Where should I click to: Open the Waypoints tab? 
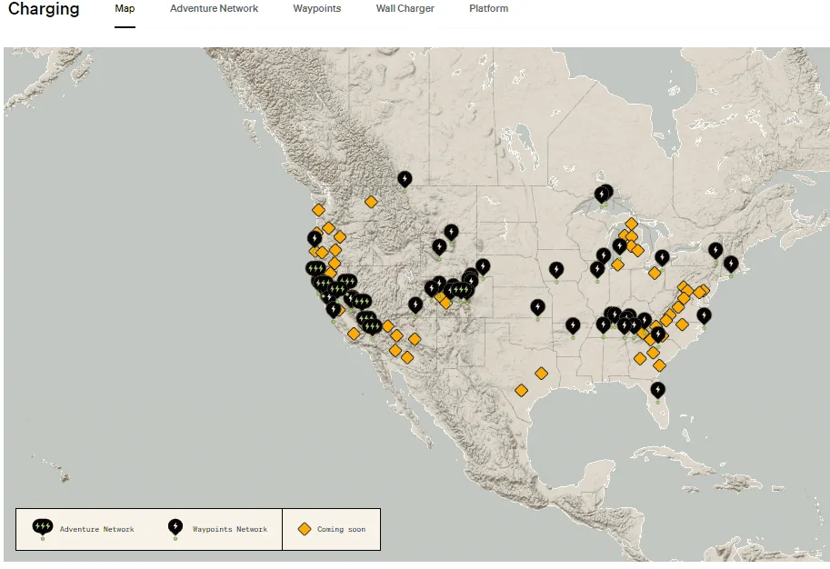pyautogui.click(x=317, y=8)
